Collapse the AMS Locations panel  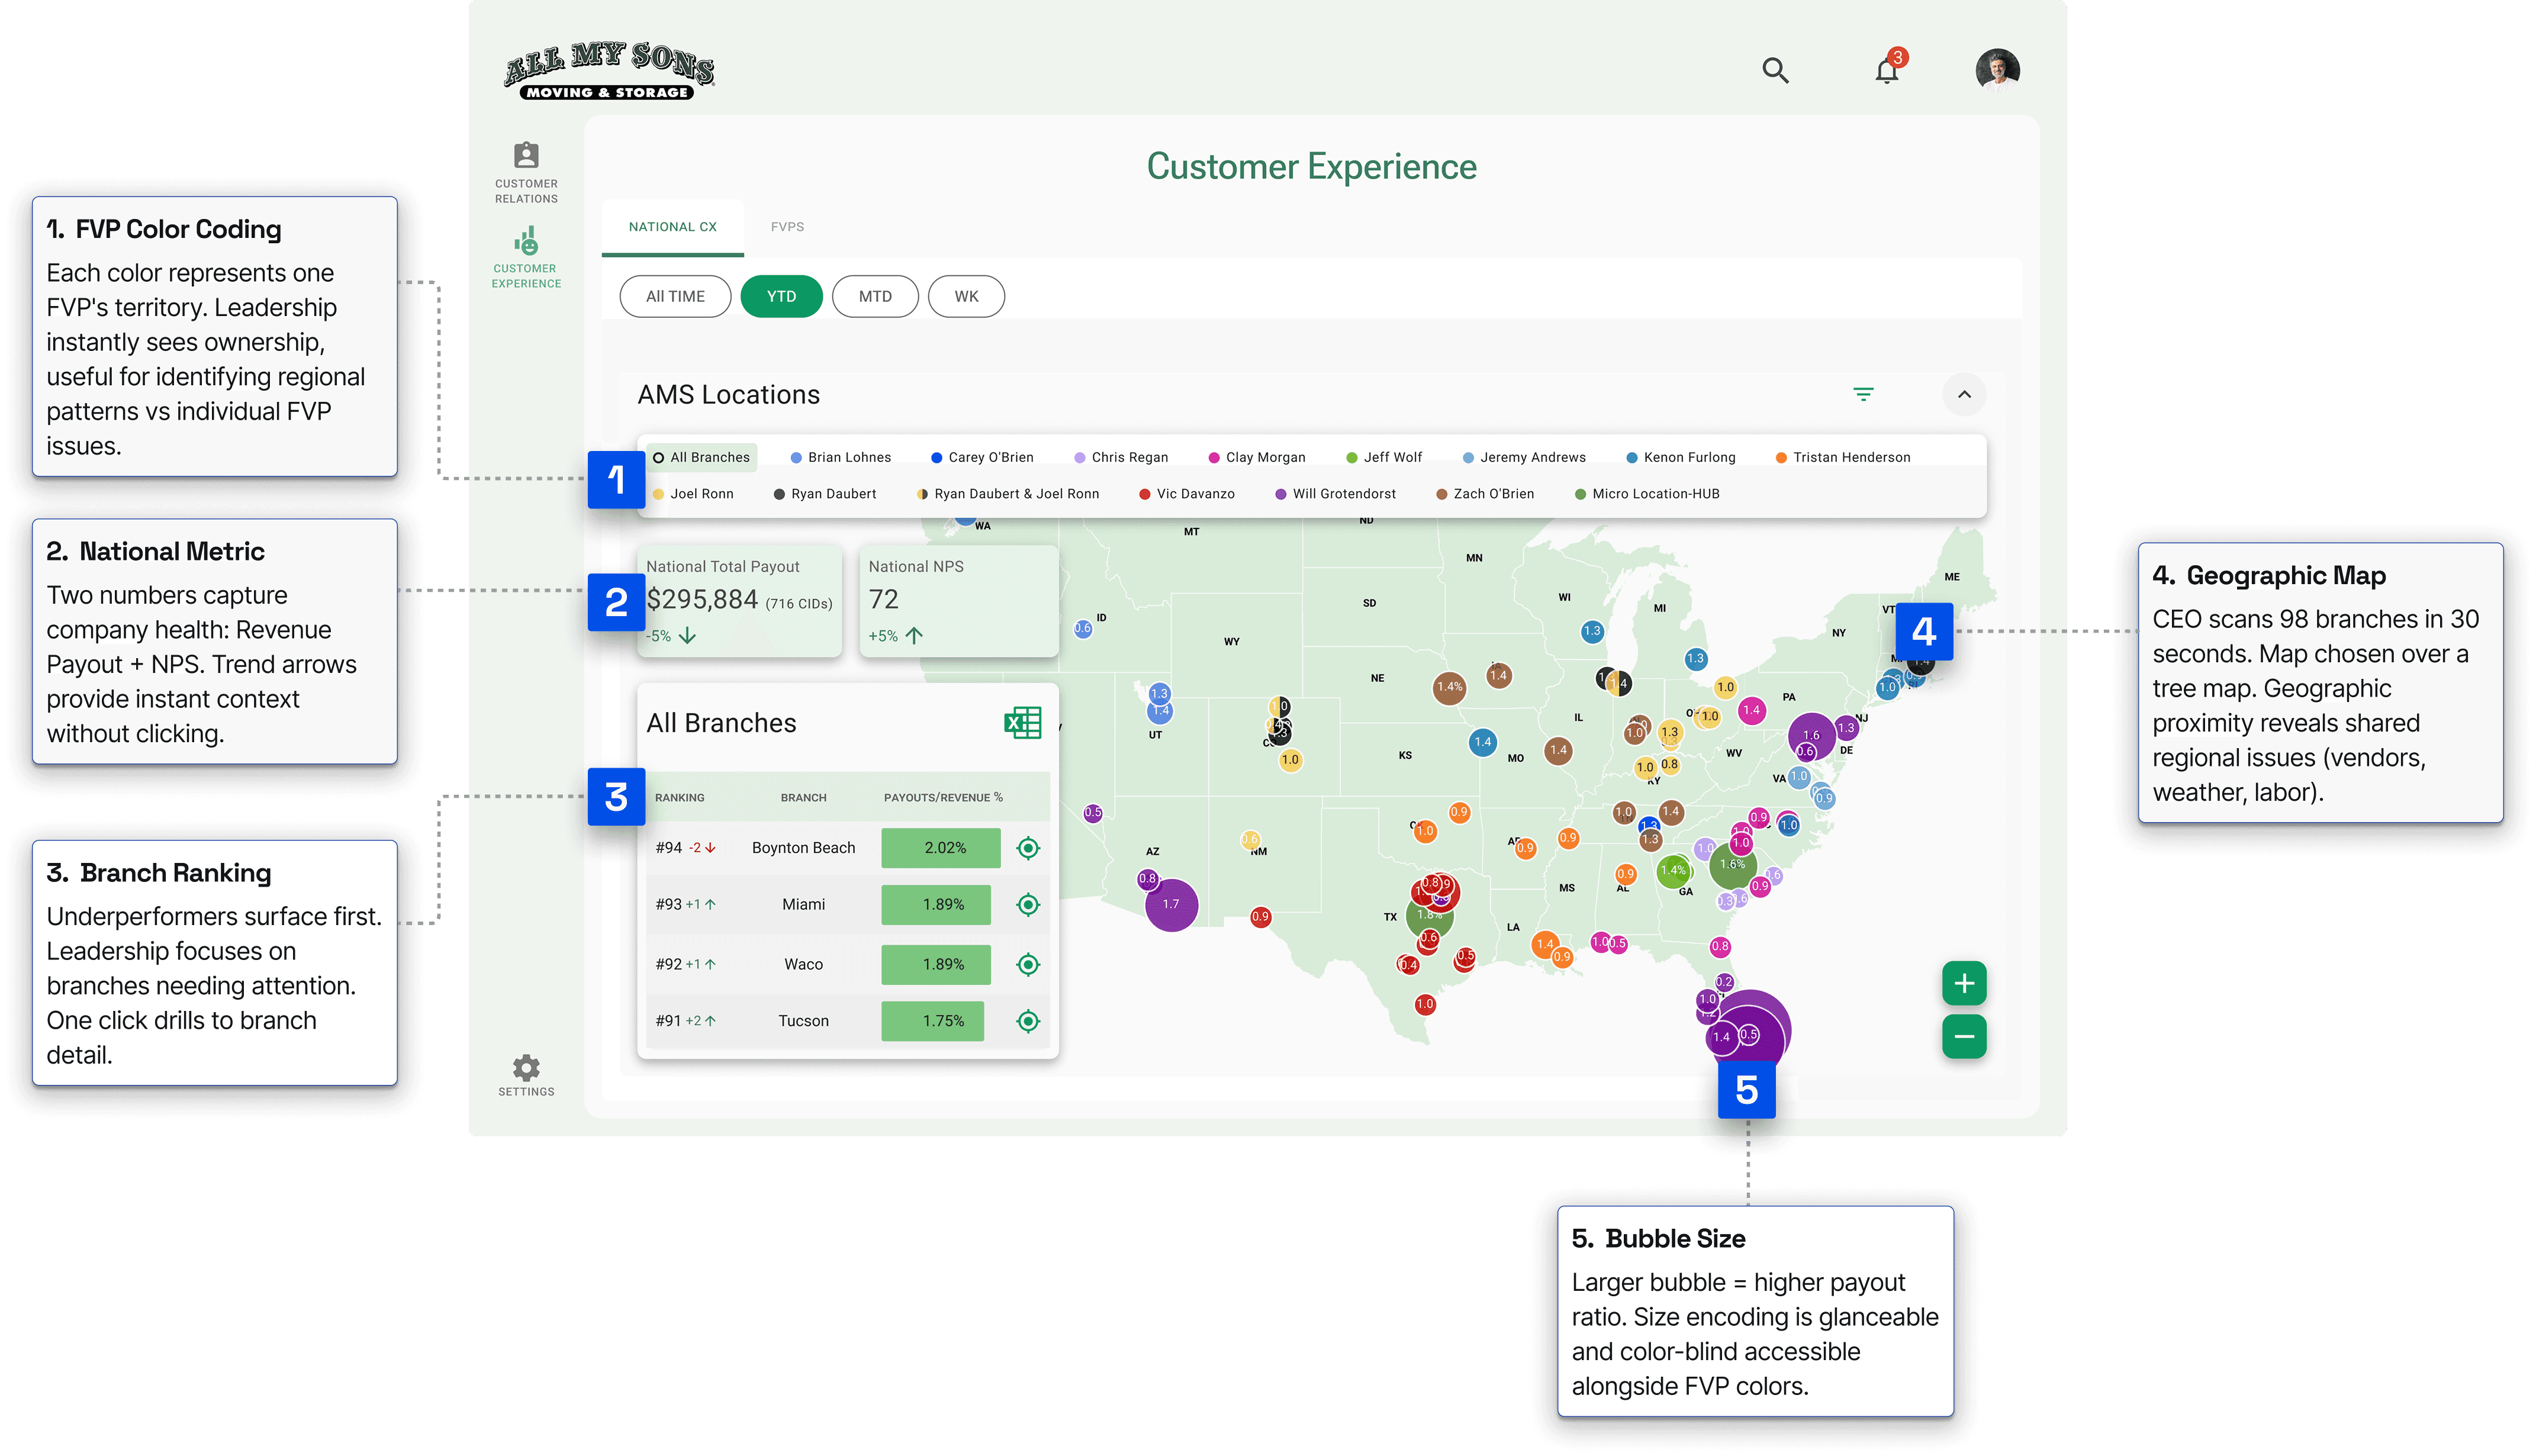[1964, 394]
